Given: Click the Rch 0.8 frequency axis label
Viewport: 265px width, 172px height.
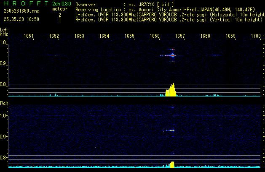Looking at the screenshot, I should tap(3, 157).
